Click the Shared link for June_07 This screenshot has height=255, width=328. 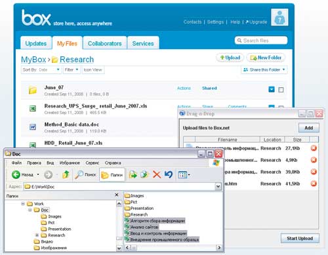tap(209, 88)
